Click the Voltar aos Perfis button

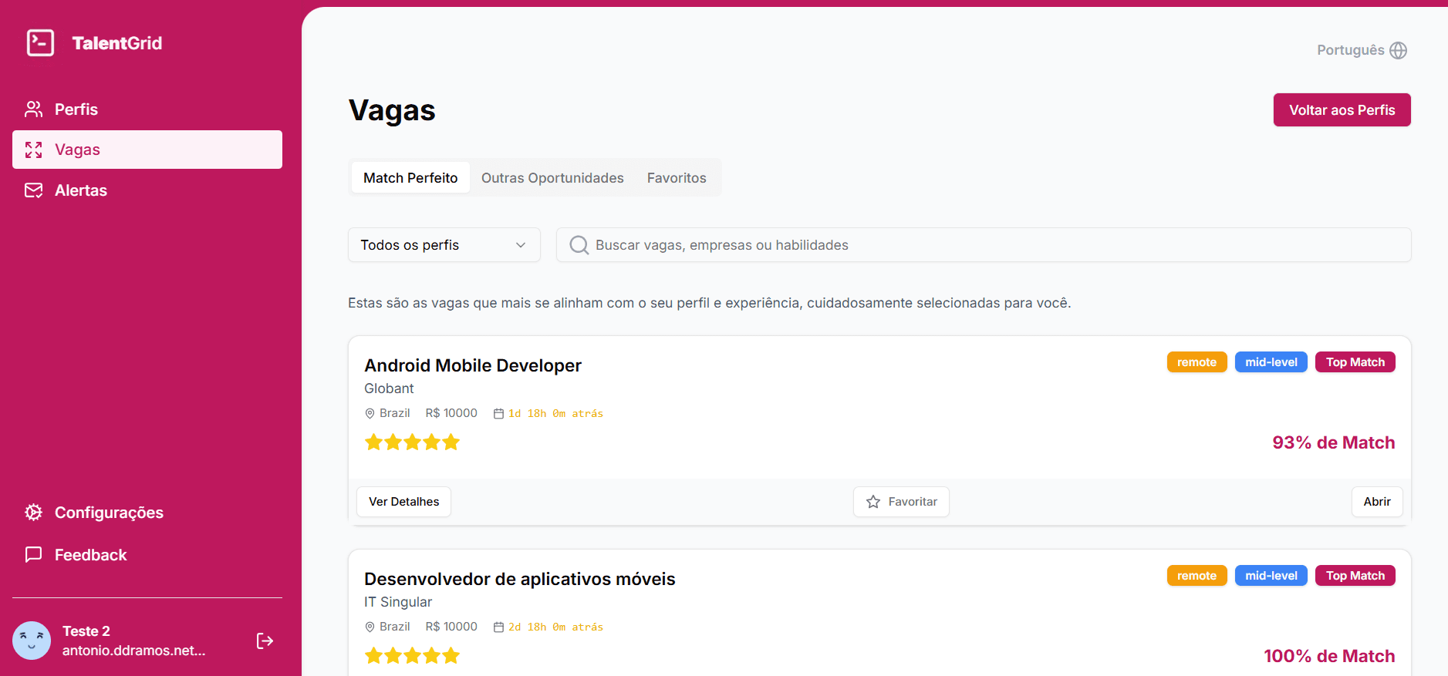tap(1342, 110)
